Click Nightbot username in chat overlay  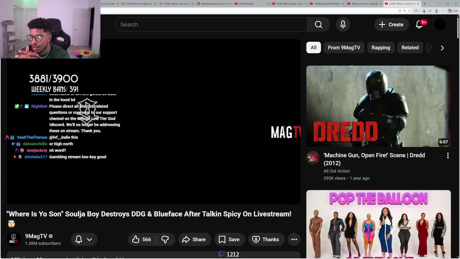pos(39,106)
